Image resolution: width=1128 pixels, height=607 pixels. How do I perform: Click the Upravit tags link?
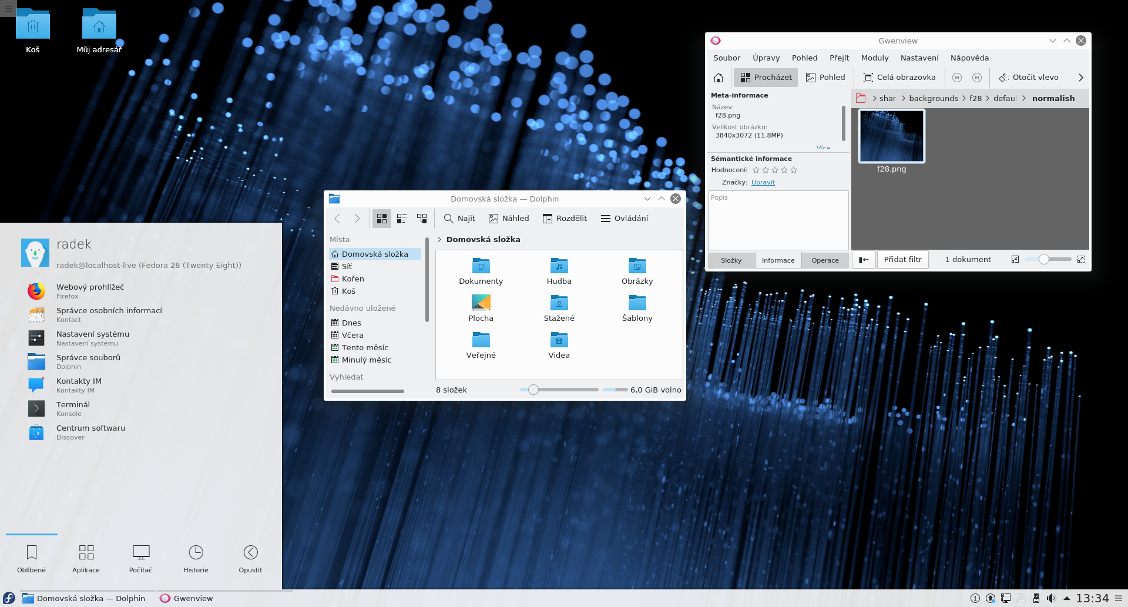763,183
